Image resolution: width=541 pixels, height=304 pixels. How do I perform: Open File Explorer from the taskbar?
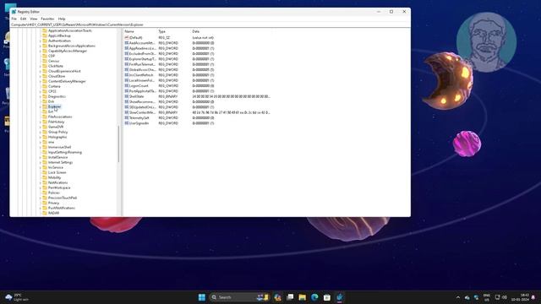click(303, 297)
